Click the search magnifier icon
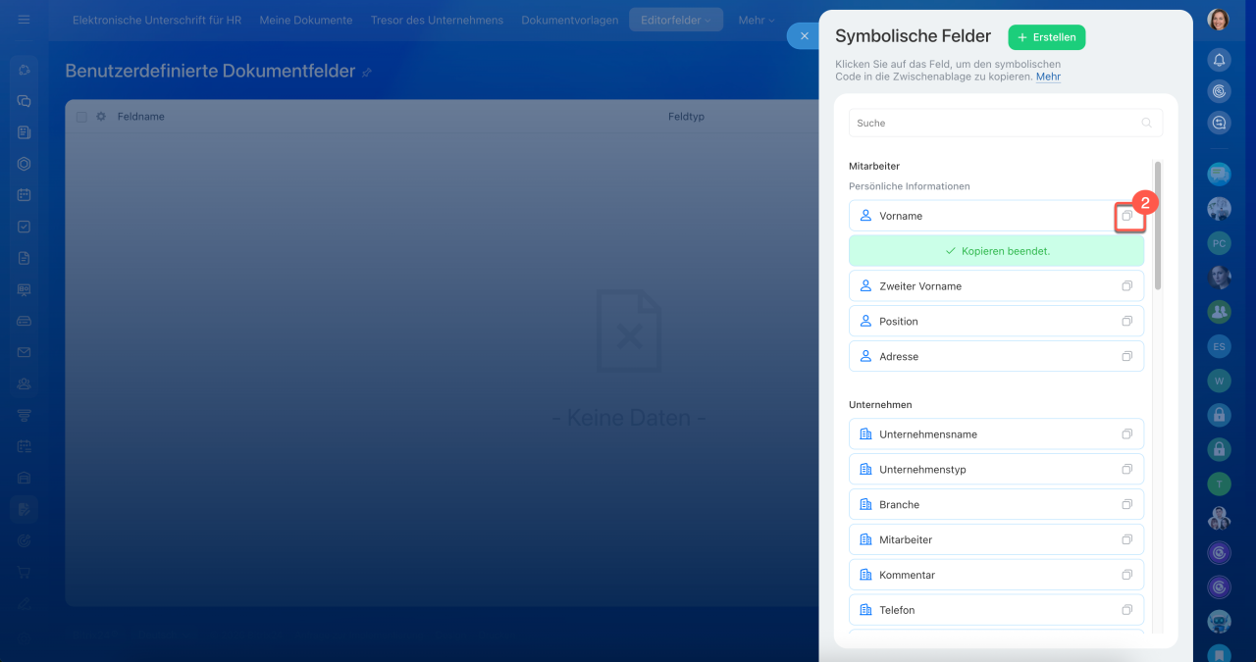This screenshot has width=1256, height=662. [1146, 124]
